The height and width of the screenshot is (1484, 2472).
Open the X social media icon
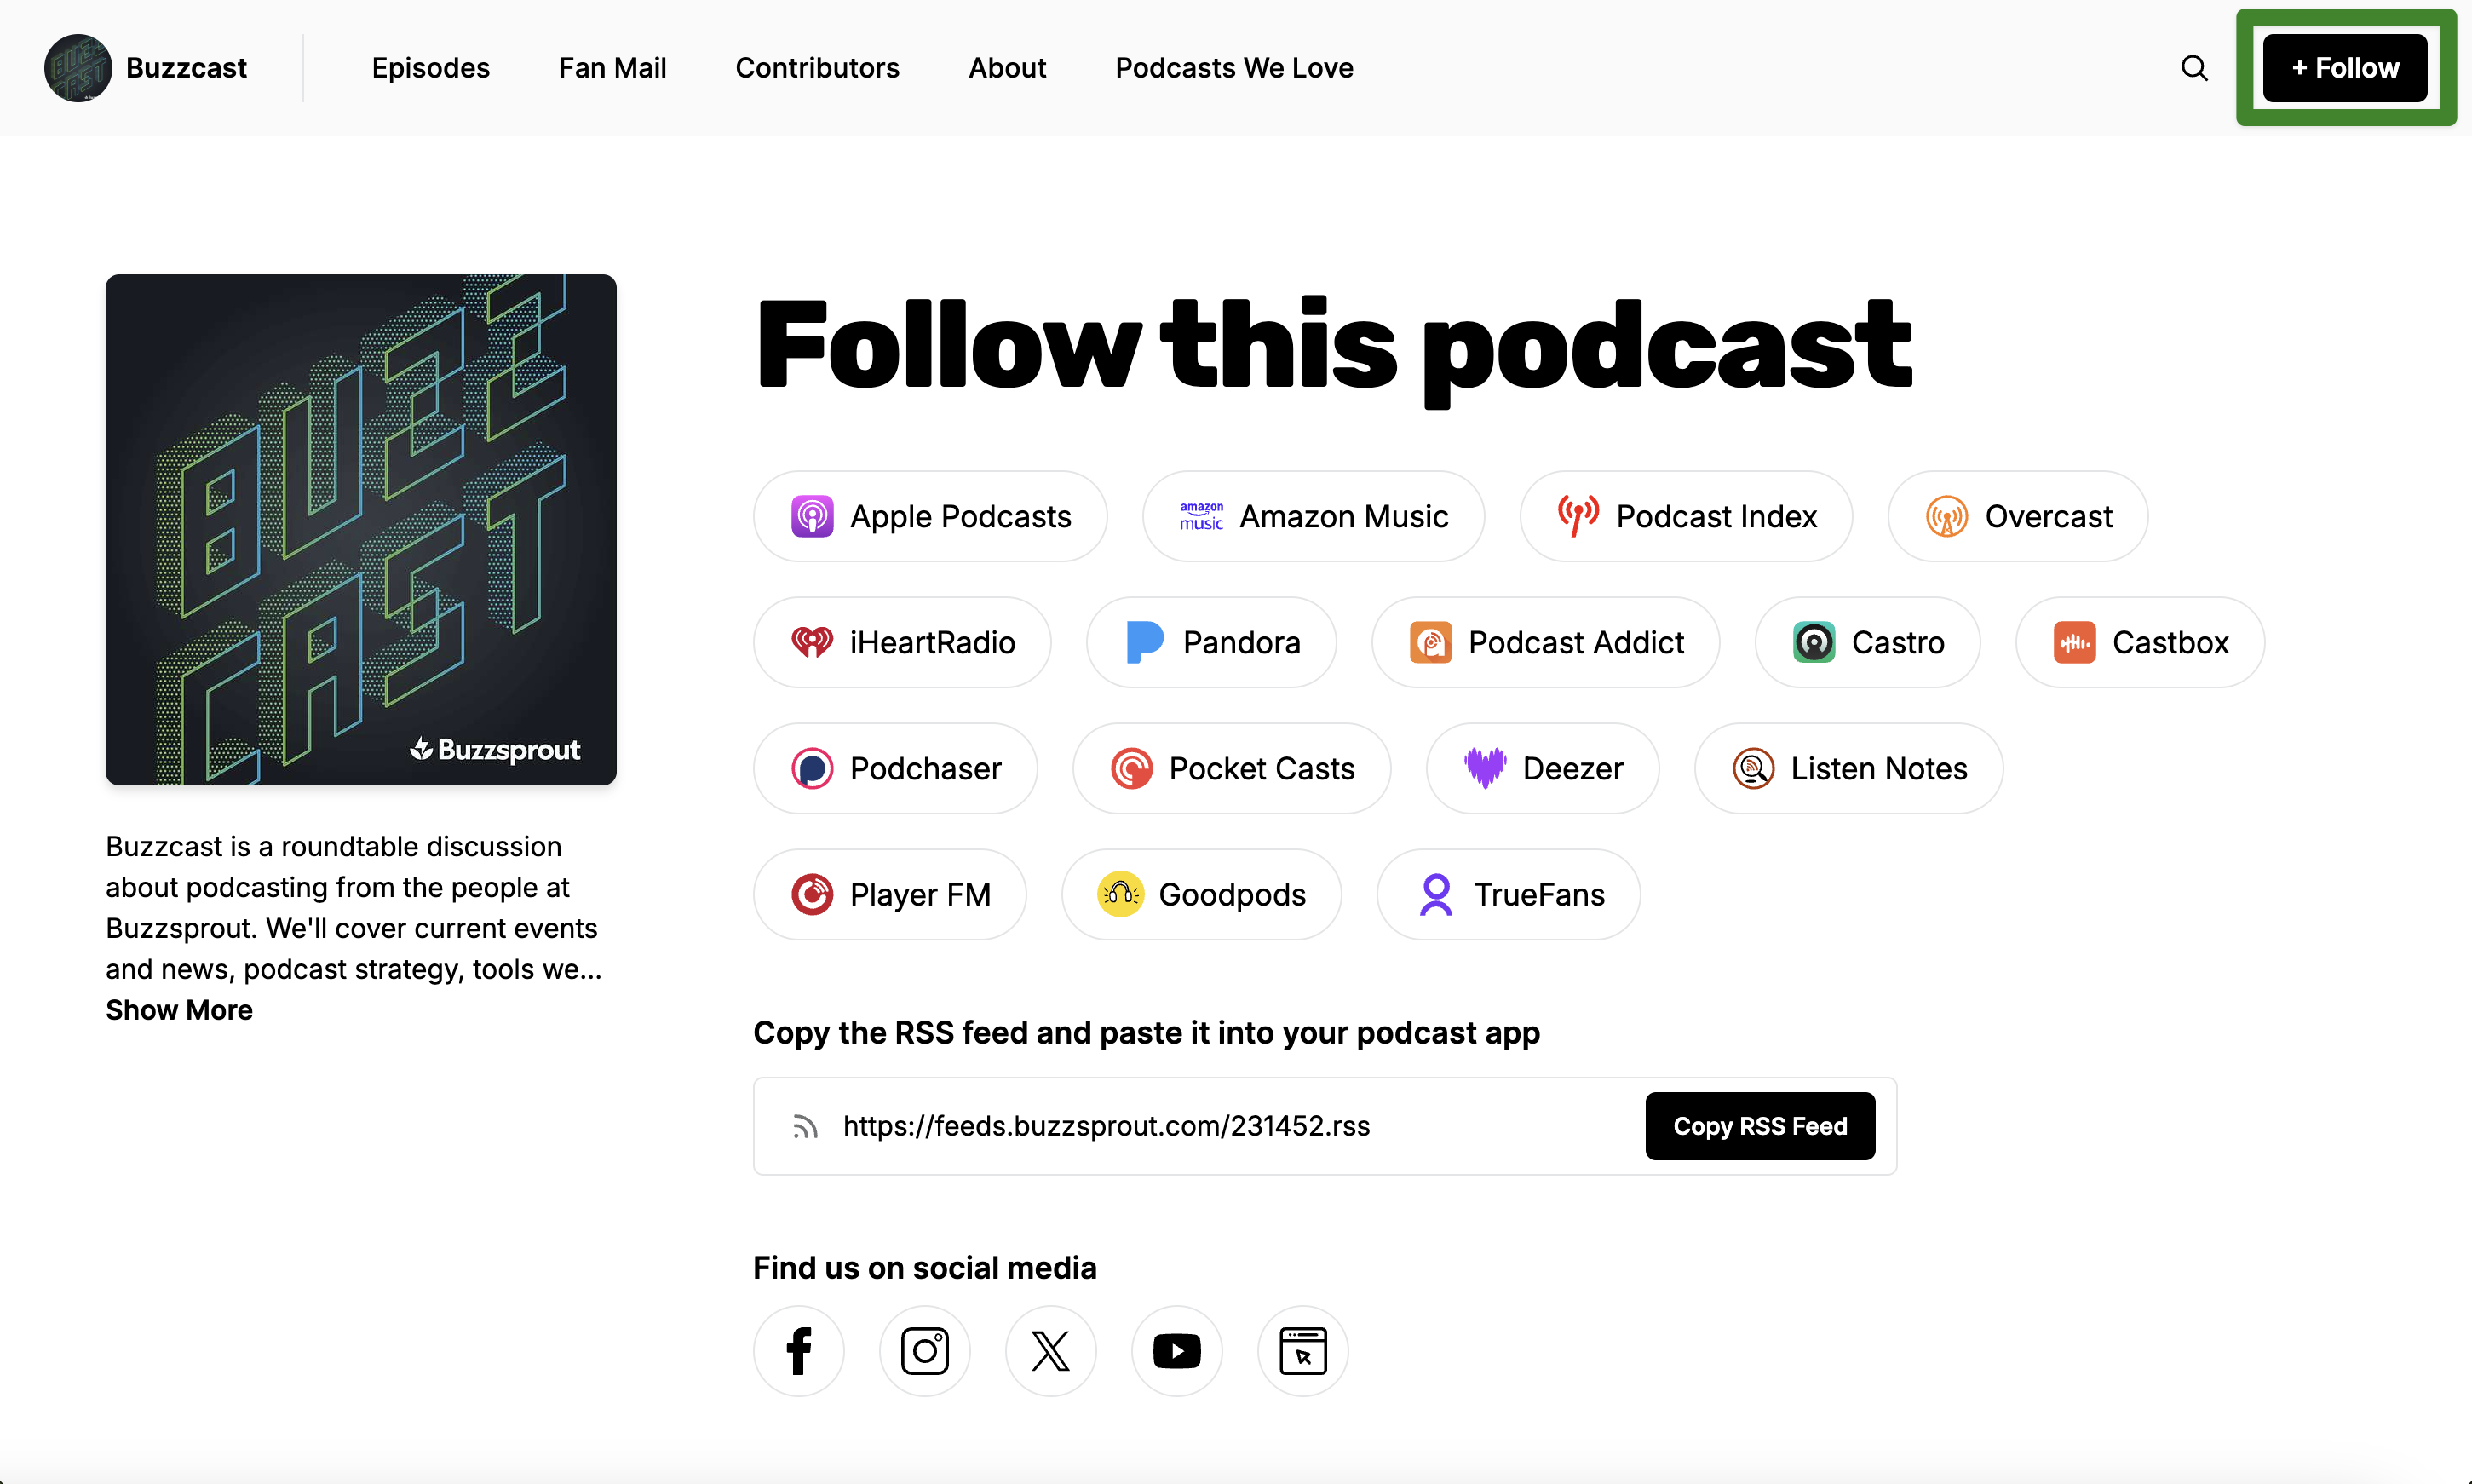tap(1050, 1351)
